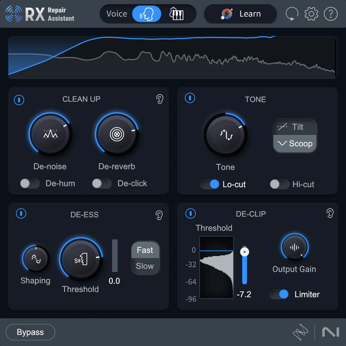Click the Bypass button
Image resolution: width=346 pixels, height=346 pixels.
[30, 332]
